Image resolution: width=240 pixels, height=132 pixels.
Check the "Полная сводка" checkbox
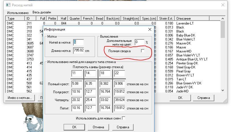tap(143, 51)
